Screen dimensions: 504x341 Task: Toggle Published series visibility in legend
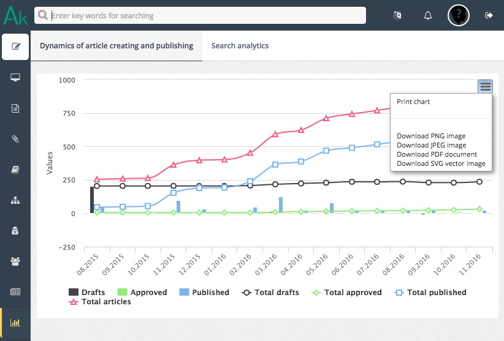[204, 293]
